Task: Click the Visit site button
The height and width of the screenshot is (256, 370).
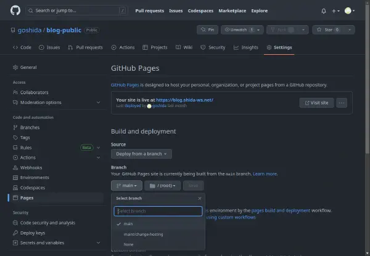Action: coord(316,103)
